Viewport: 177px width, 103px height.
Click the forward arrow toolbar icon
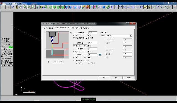8,7
